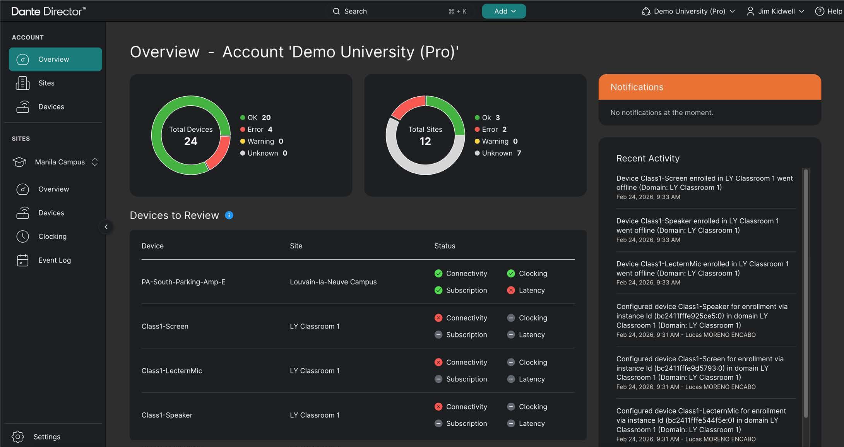Image resolution: width=844 pixels, height=447 pixels.
Task: Open Event Log via its calendar icon
Action: tap(22, 260)
